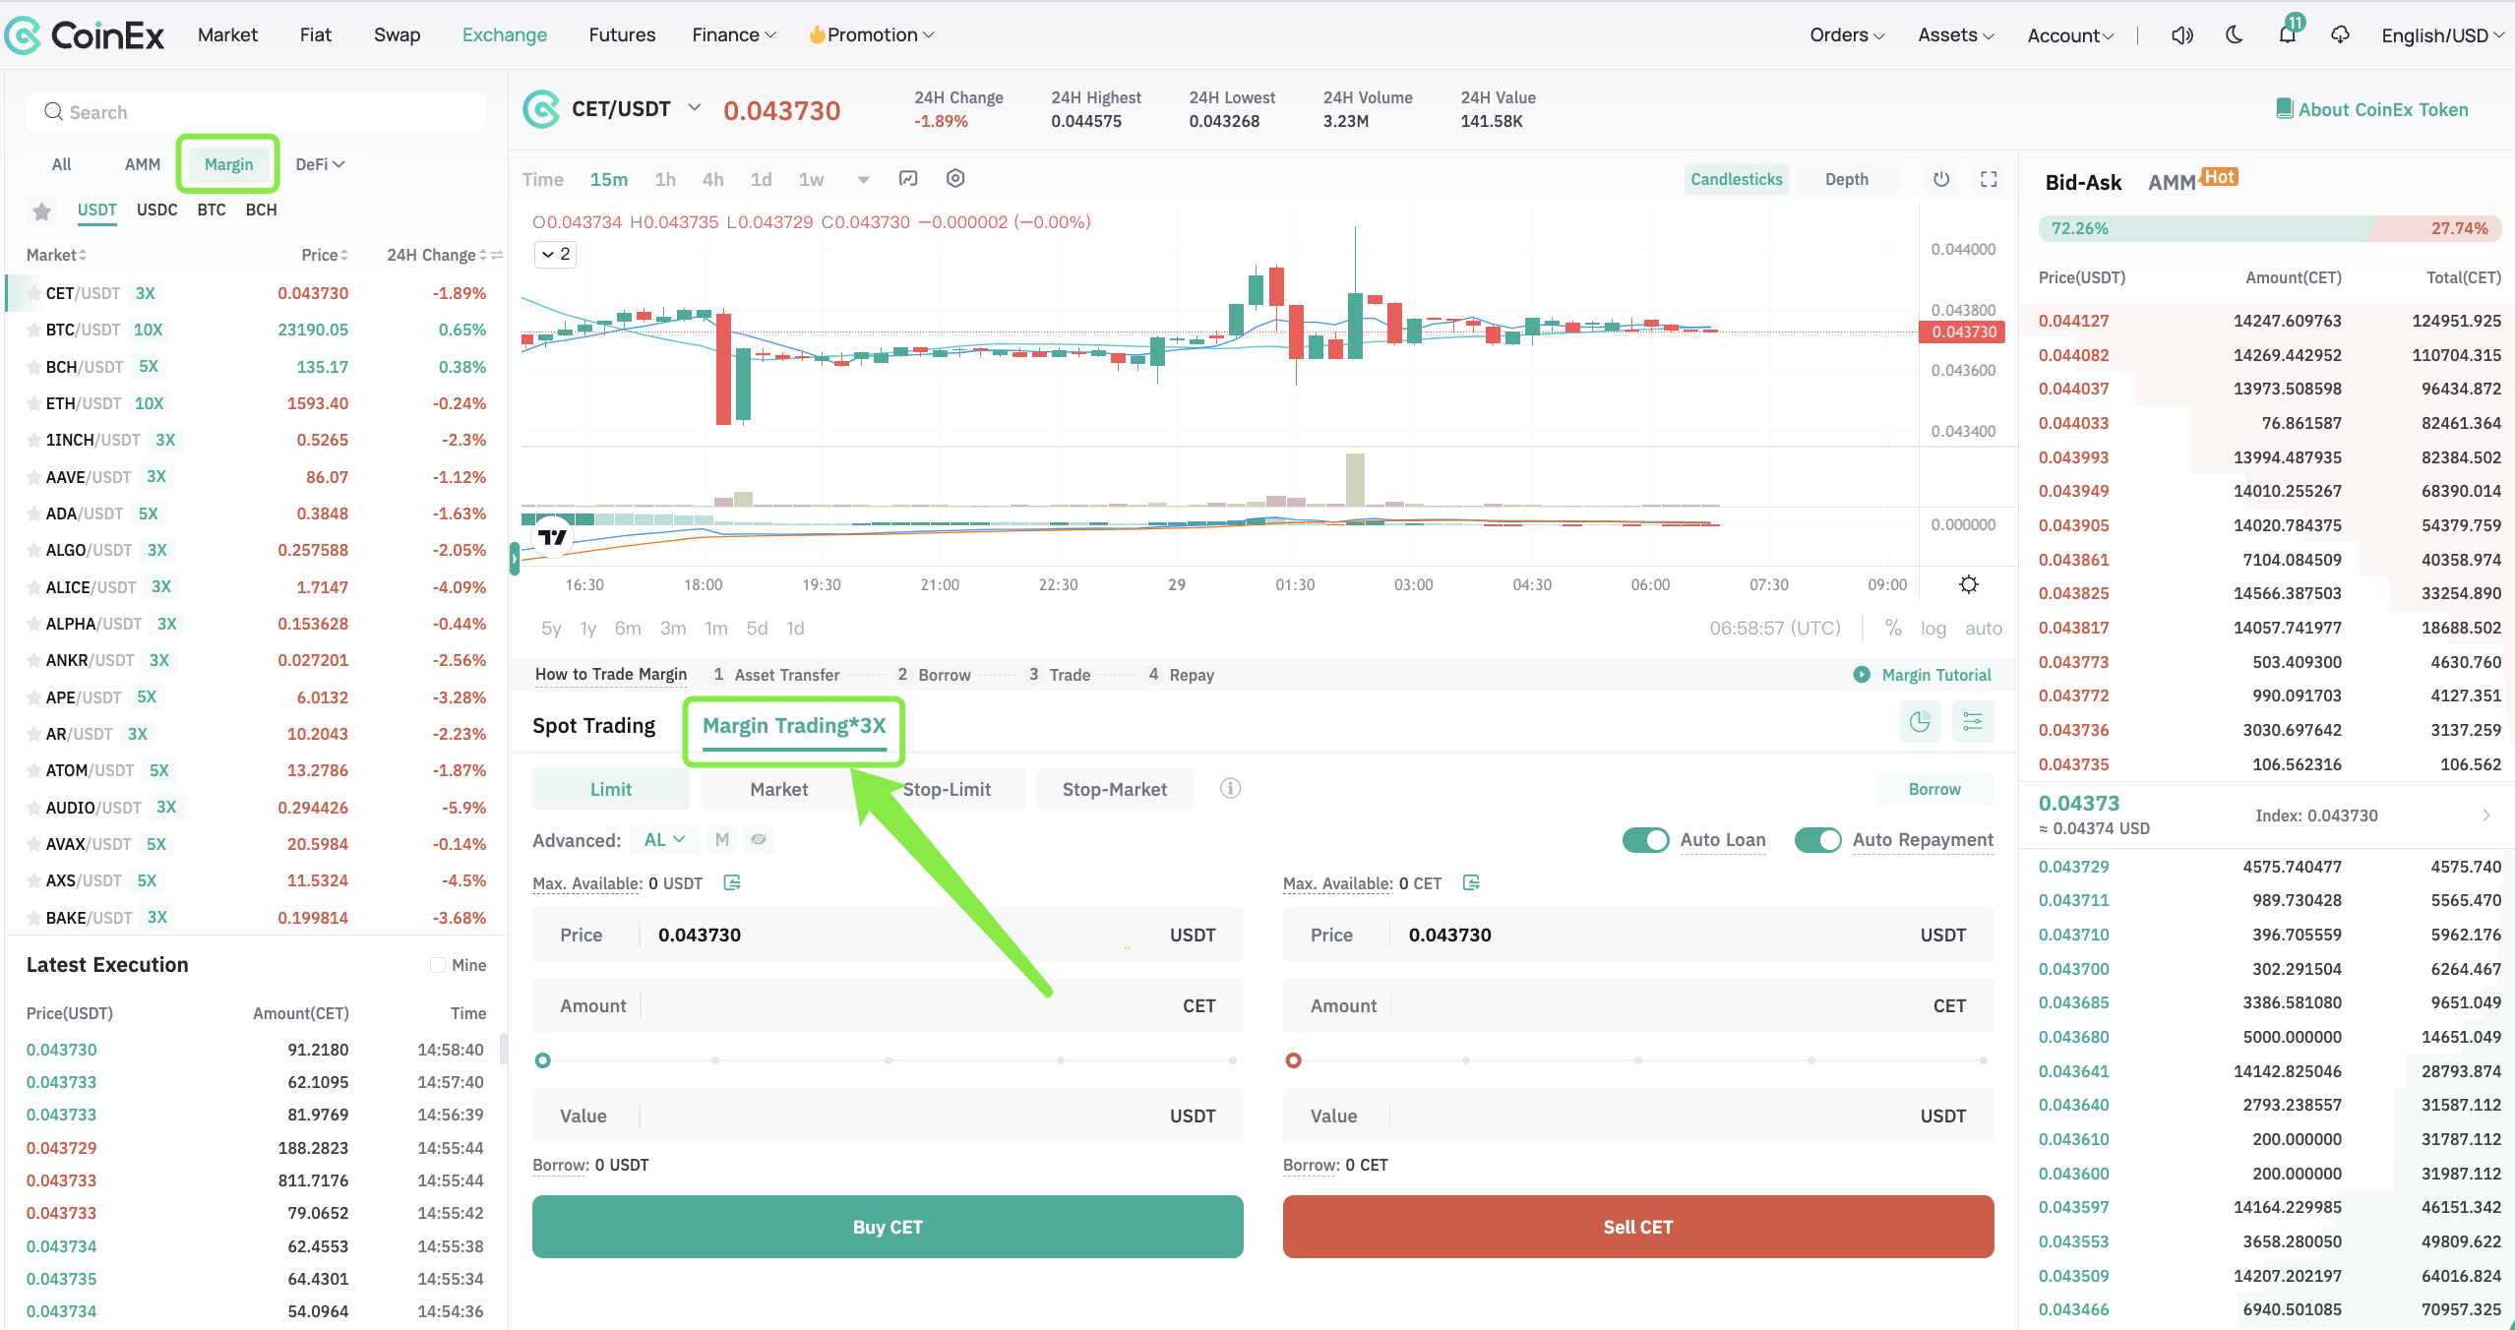Click the Buy CET button

click(x=888, y=1227)
